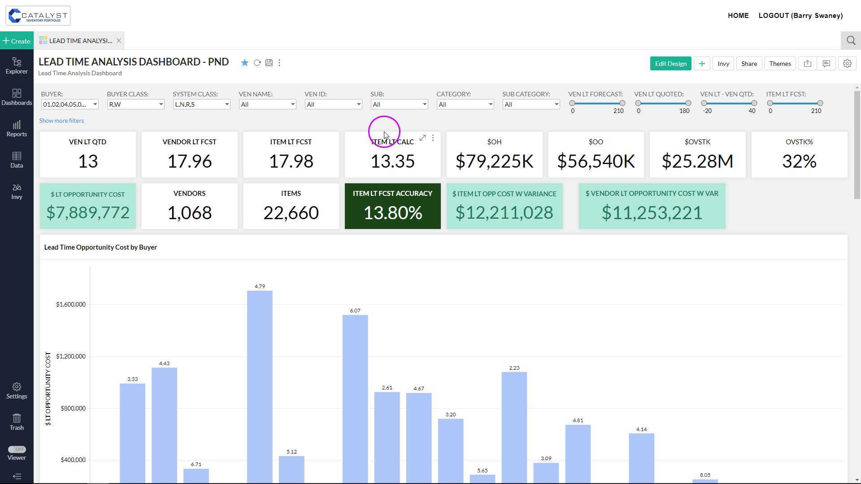Open the Data section in the sidebar
The height and width of the screenshot is (484, 861).
pyautogui.click(x=17, y=160)
